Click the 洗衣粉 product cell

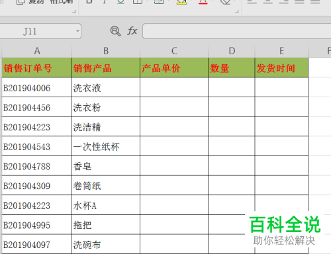coord(106,107)
